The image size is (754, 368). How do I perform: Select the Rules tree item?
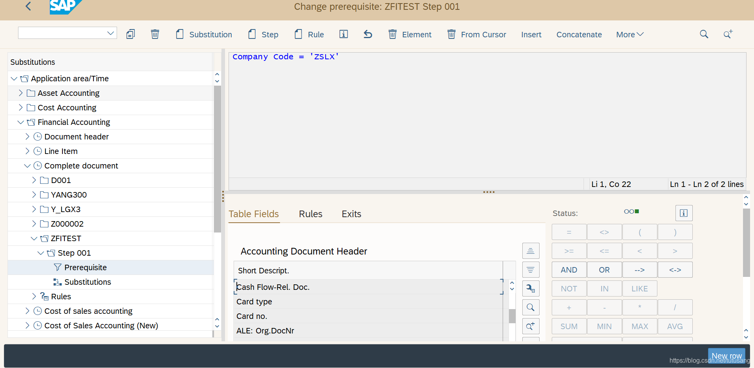[61, 297]
